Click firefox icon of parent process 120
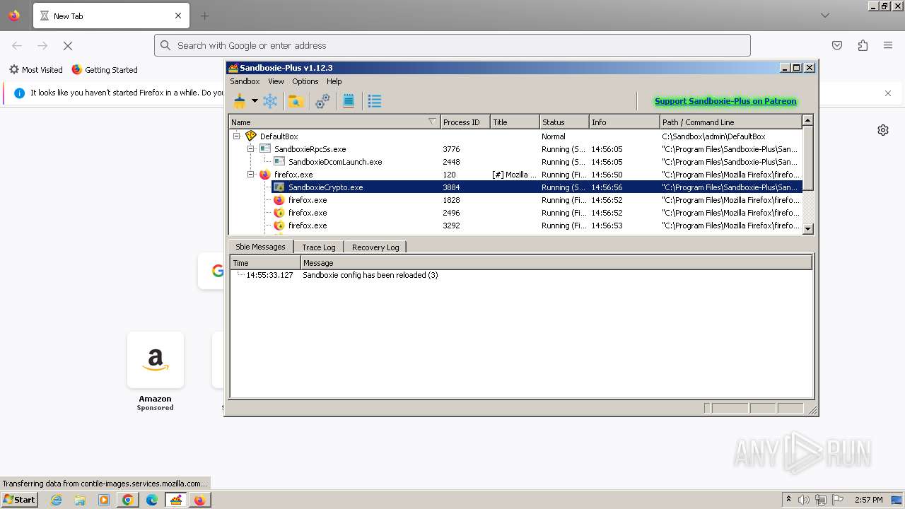The height and width of the screenshot is (509, 905). tap(265, 175)
